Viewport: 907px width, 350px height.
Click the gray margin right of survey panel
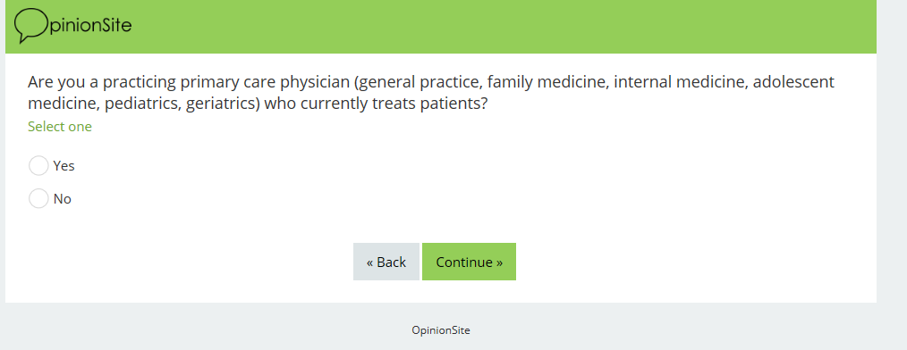[892, 173]
